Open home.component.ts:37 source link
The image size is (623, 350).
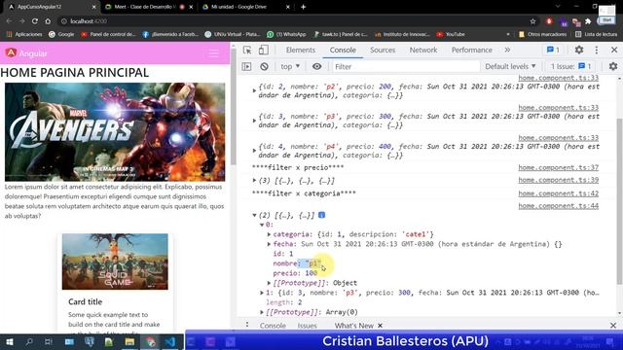point(558,167)
